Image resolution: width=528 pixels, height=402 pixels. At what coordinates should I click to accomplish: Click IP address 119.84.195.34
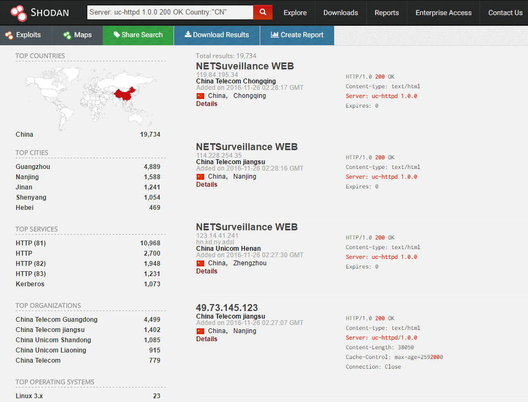coord(217,75)
